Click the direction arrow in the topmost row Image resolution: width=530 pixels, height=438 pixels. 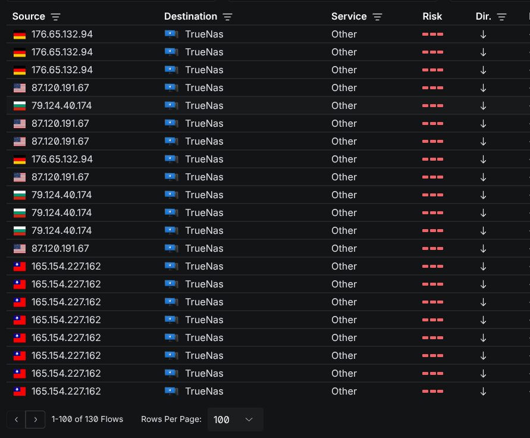point(484,34)
